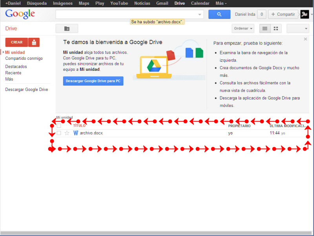Tick the select-all checkbox in header

coord(59,126)
